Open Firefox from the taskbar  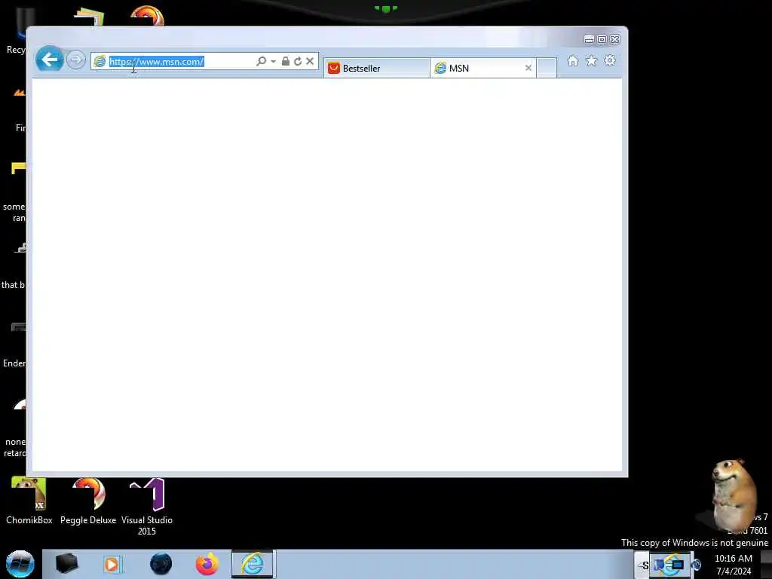point(207,564)
